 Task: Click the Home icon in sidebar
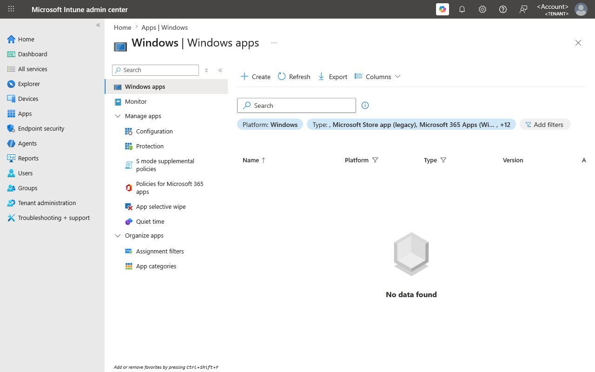pos(11,40)
